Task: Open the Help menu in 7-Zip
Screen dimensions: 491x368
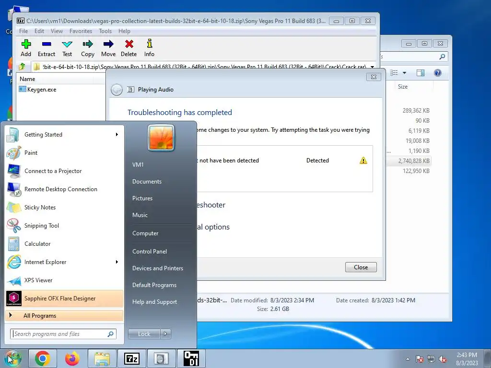Action: click(124, 31)
